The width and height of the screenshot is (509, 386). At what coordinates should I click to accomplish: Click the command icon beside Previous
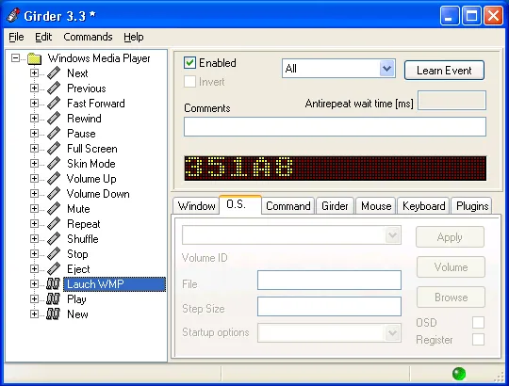pos(54,88)
